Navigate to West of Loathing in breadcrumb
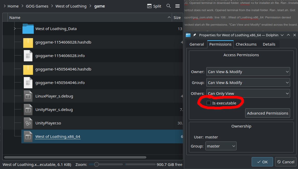298x169 pixels. (71, 6)
